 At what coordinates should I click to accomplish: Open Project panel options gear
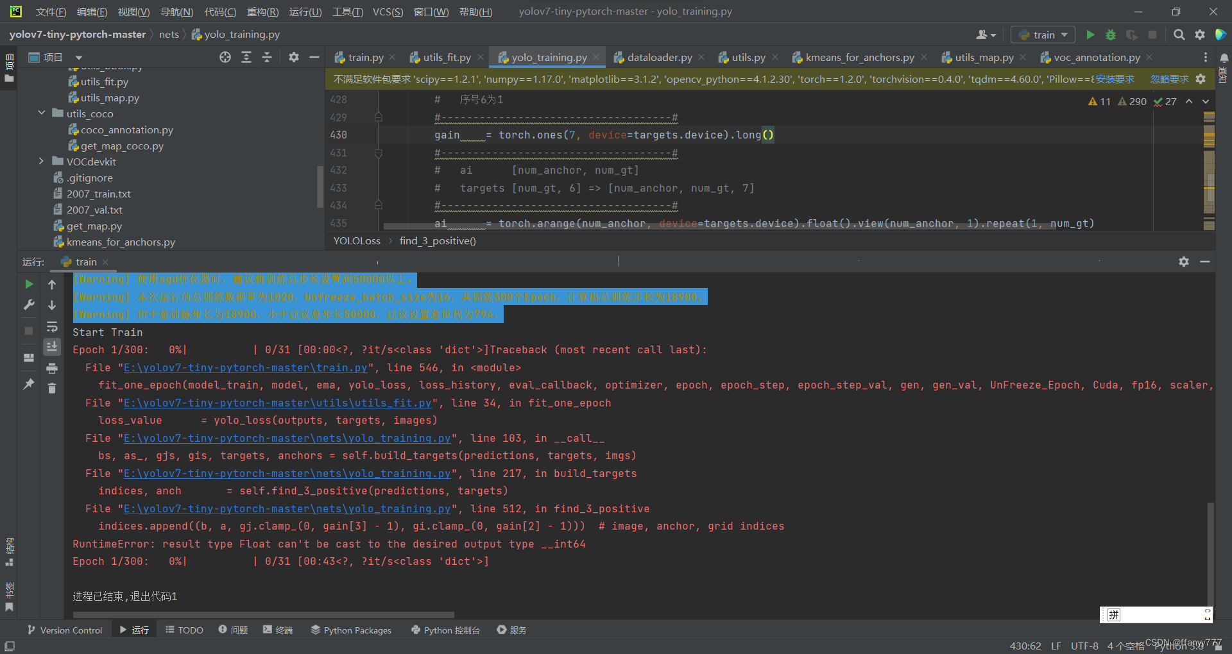point(293,57)
